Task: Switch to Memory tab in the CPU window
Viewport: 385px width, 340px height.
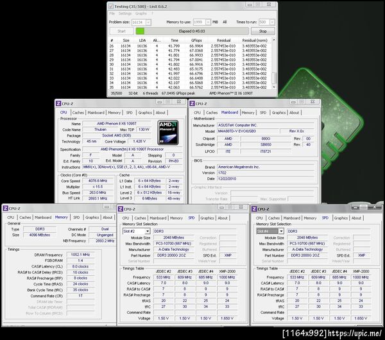Action: (114, 113)
